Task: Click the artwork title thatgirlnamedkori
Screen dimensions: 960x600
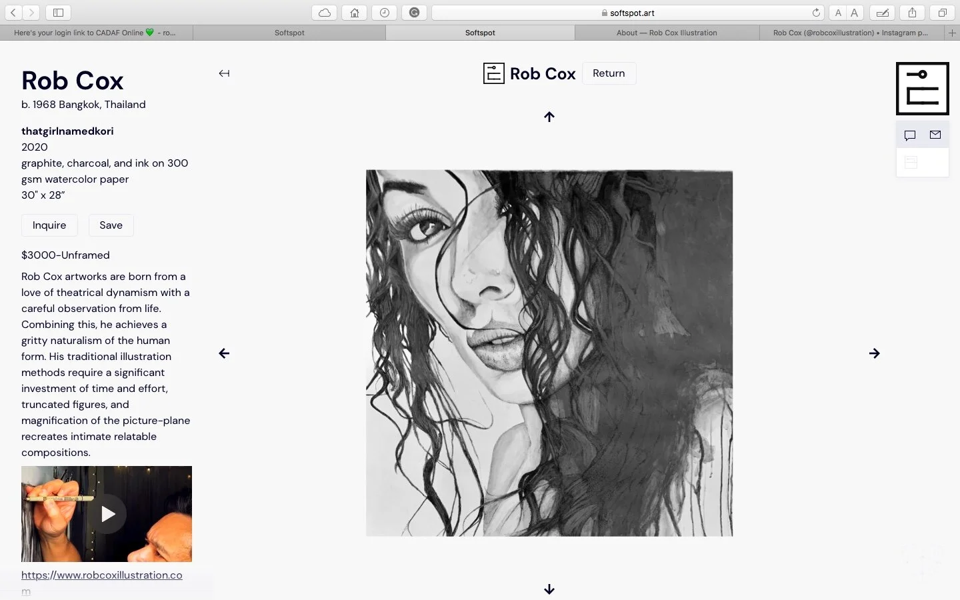Action: point(67,131)
